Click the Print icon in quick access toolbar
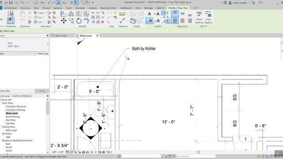The height and width of the screenshot is (159, 283). click(x=36, y=3)
